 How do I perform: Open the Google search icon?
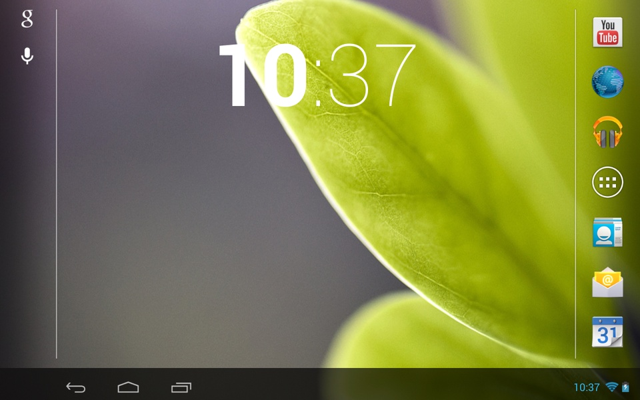click(27, 19)
